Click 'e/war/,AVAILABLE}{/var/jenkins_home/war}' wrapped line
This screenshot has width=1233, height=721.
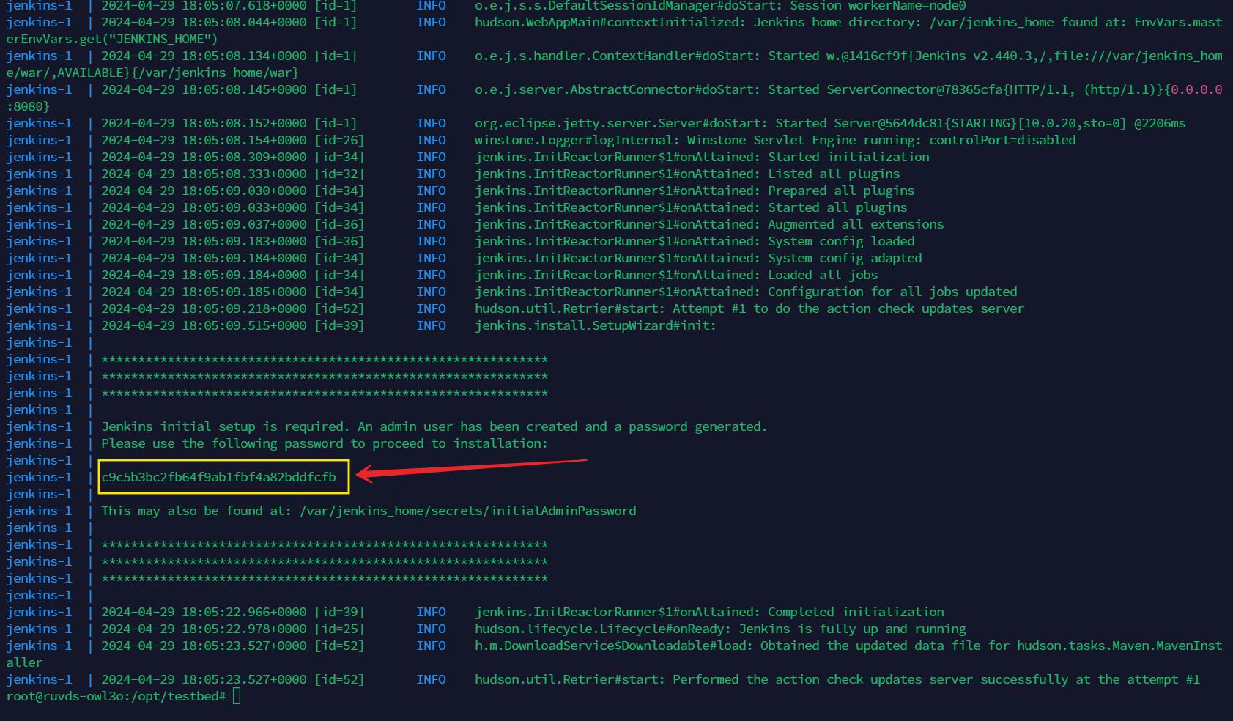point(152,73)
